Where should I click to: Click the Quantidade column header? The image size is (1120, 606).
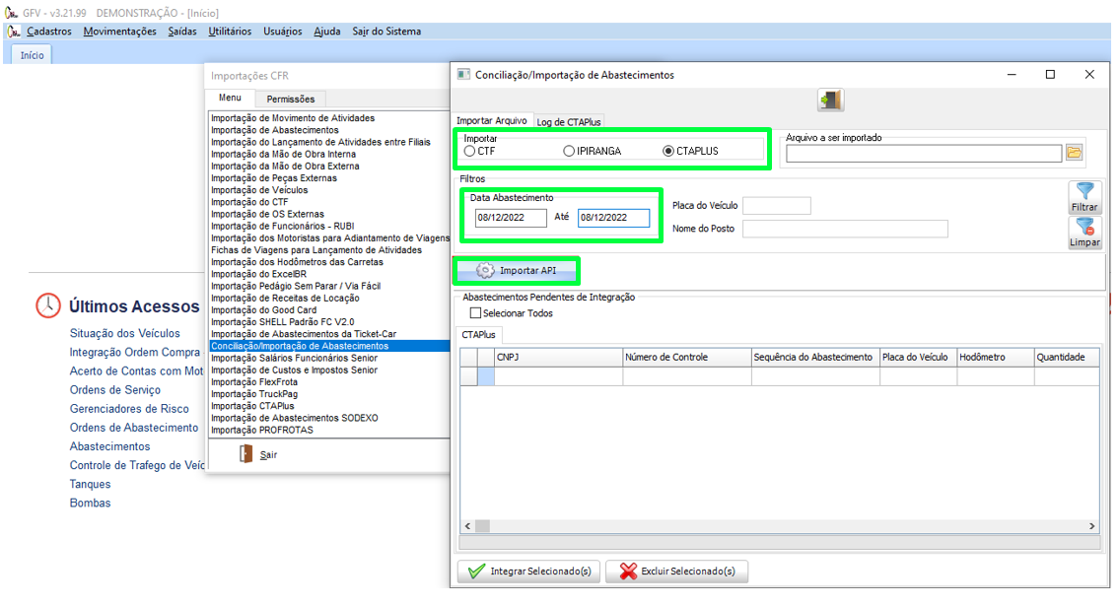(x=1067, y=357)
